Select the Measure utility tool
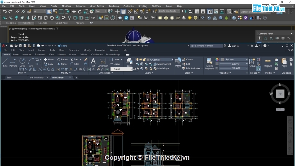295x166 pixels. point(268,62)
